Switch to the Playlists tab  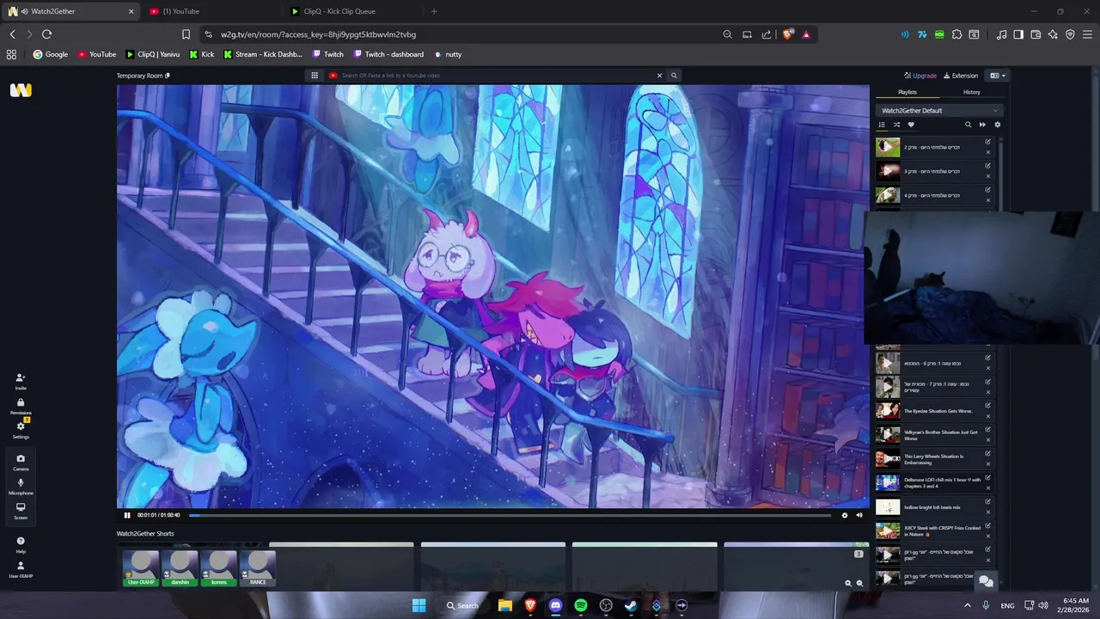907,92
